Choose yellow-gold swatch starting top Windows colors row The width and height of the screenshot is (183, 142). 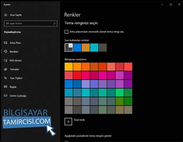click(69, 67)
